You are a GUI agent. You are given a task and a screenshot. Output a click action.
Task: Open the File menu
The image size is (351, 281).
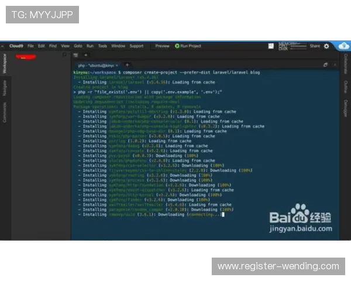[30, 46]
